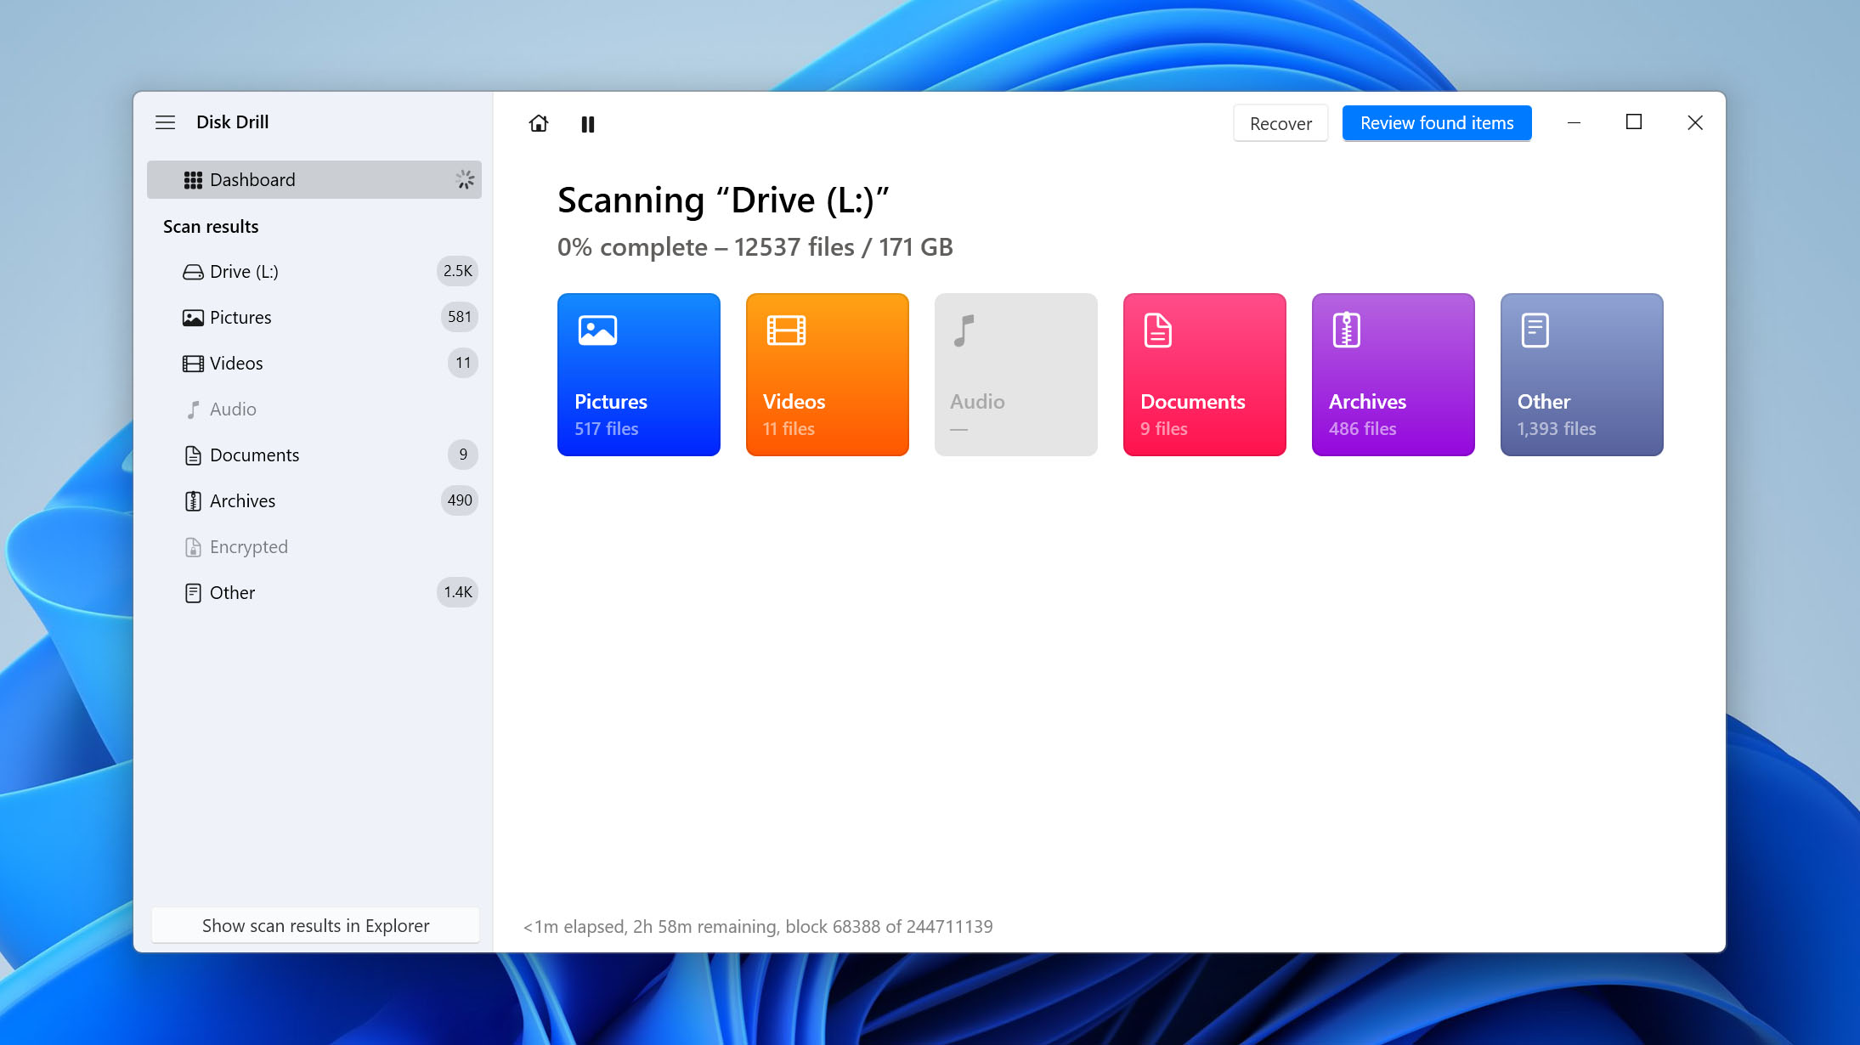Screen dimensions: 1860x1045
Task: Open Archives in the sidebar
Action: pyautogui.click(x=314, y=500)
